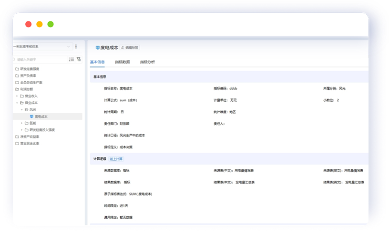The image size is (389, 233).
Task: Click the folder icon for 研发经费强度
Action: coord(17,69)
